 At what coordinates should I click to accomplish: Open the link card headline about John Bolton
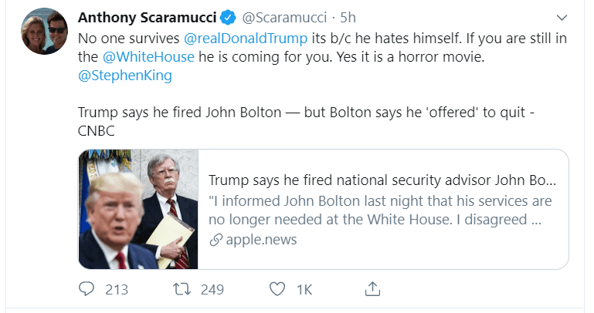pyautogui.click(x=382, y=180)
